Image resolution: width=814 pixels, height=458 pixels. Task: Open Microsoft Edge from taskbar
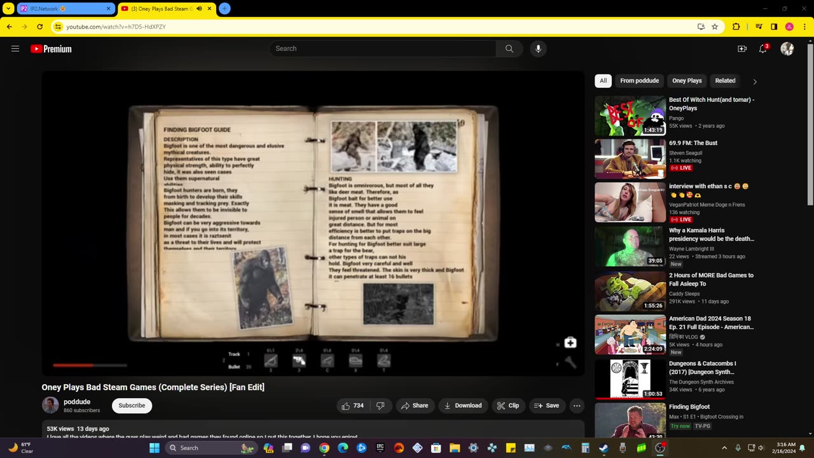coord(343,448)
